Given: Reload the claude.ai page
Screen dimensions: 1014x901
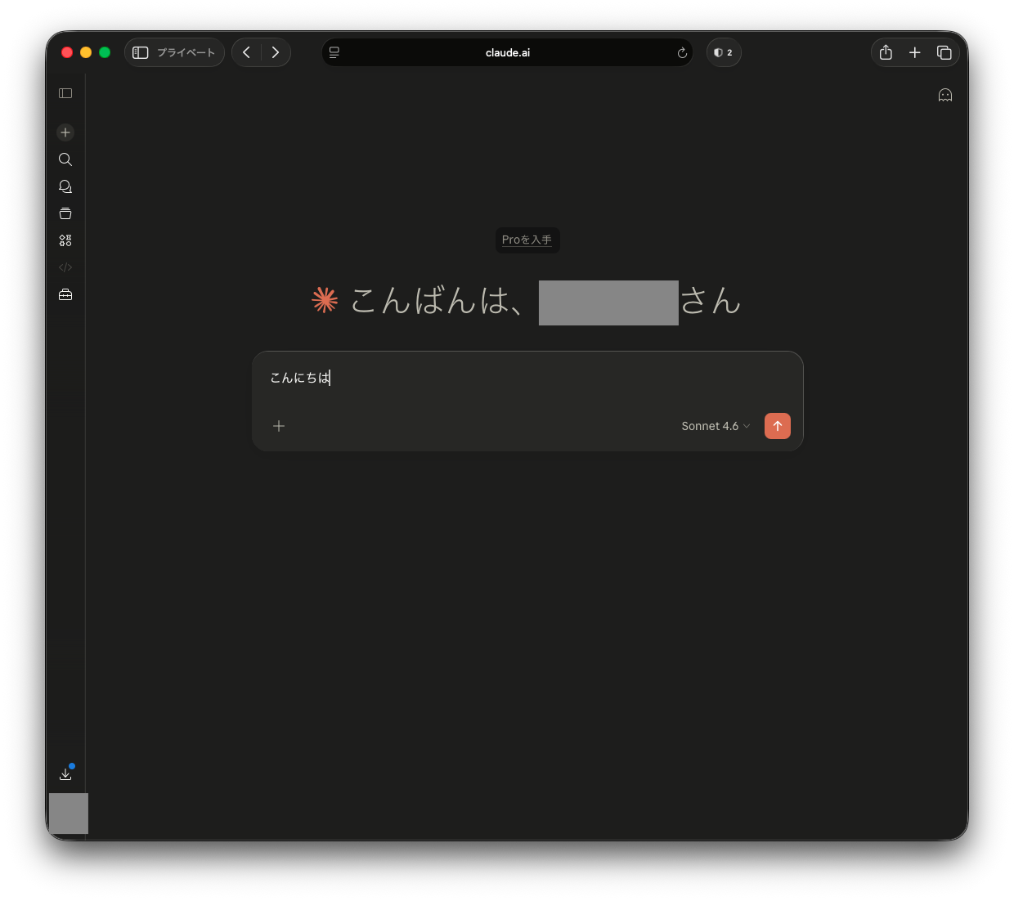Looking at the screenshot, I should tap(682, 53).
